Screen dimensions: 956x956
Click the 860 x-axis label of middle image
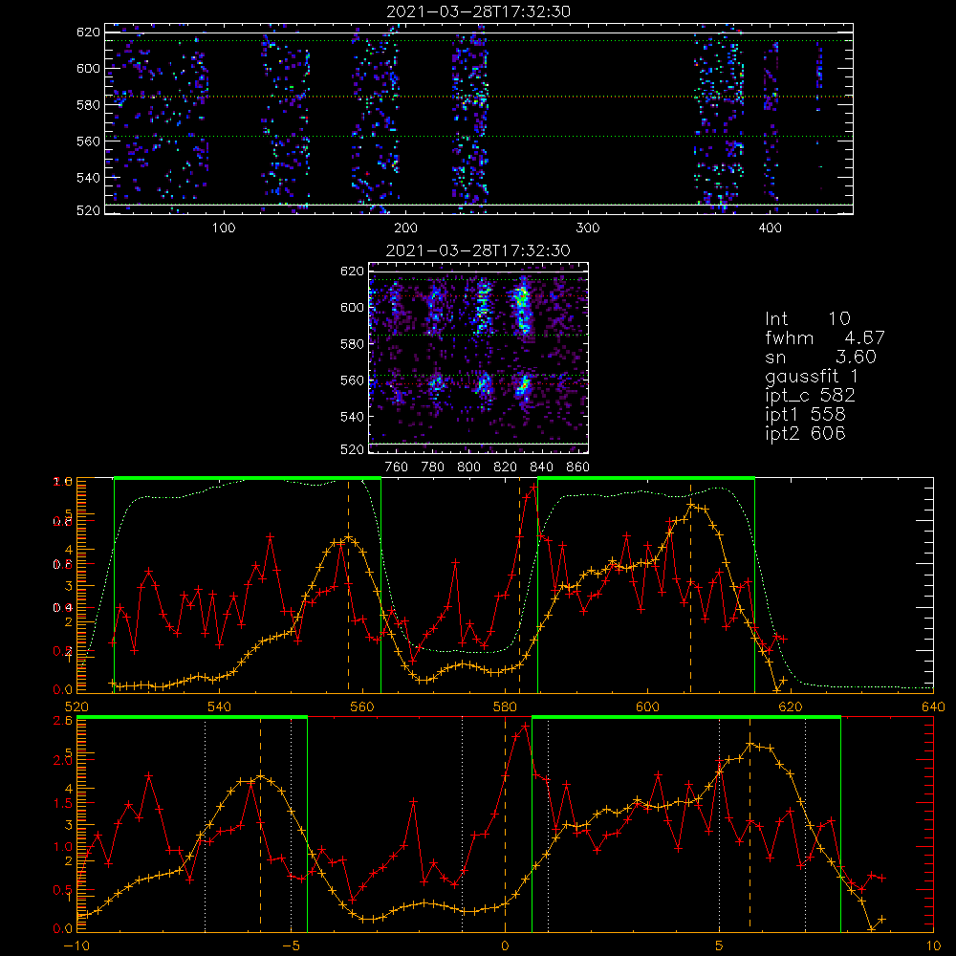578,467
